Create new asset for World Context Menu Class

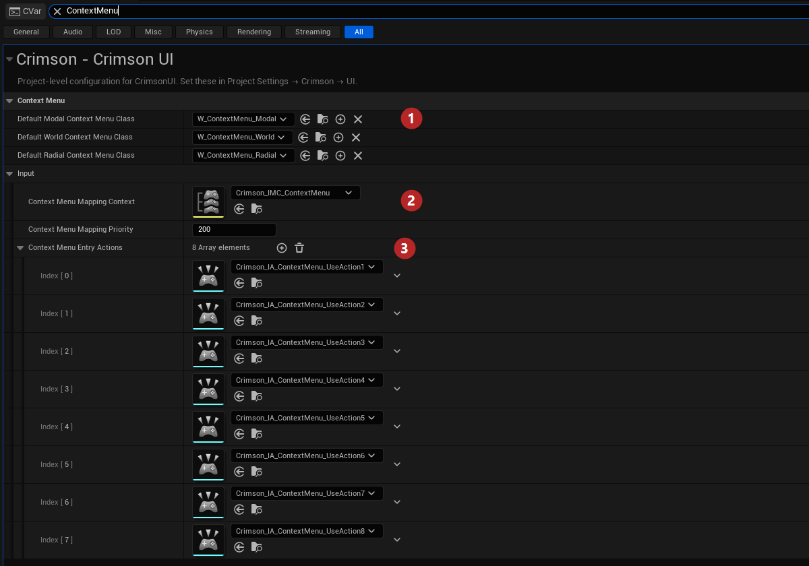click(x=338, y=137)
